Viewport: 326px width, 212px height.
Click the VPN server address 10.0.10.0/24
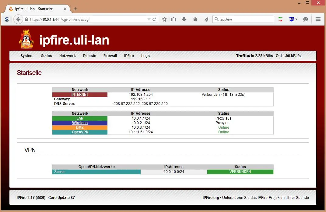pyautogui.click(x=174, y=172)
